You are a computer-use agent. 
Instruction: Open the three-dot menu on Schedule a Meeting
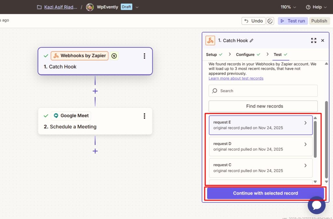(144, 116)
